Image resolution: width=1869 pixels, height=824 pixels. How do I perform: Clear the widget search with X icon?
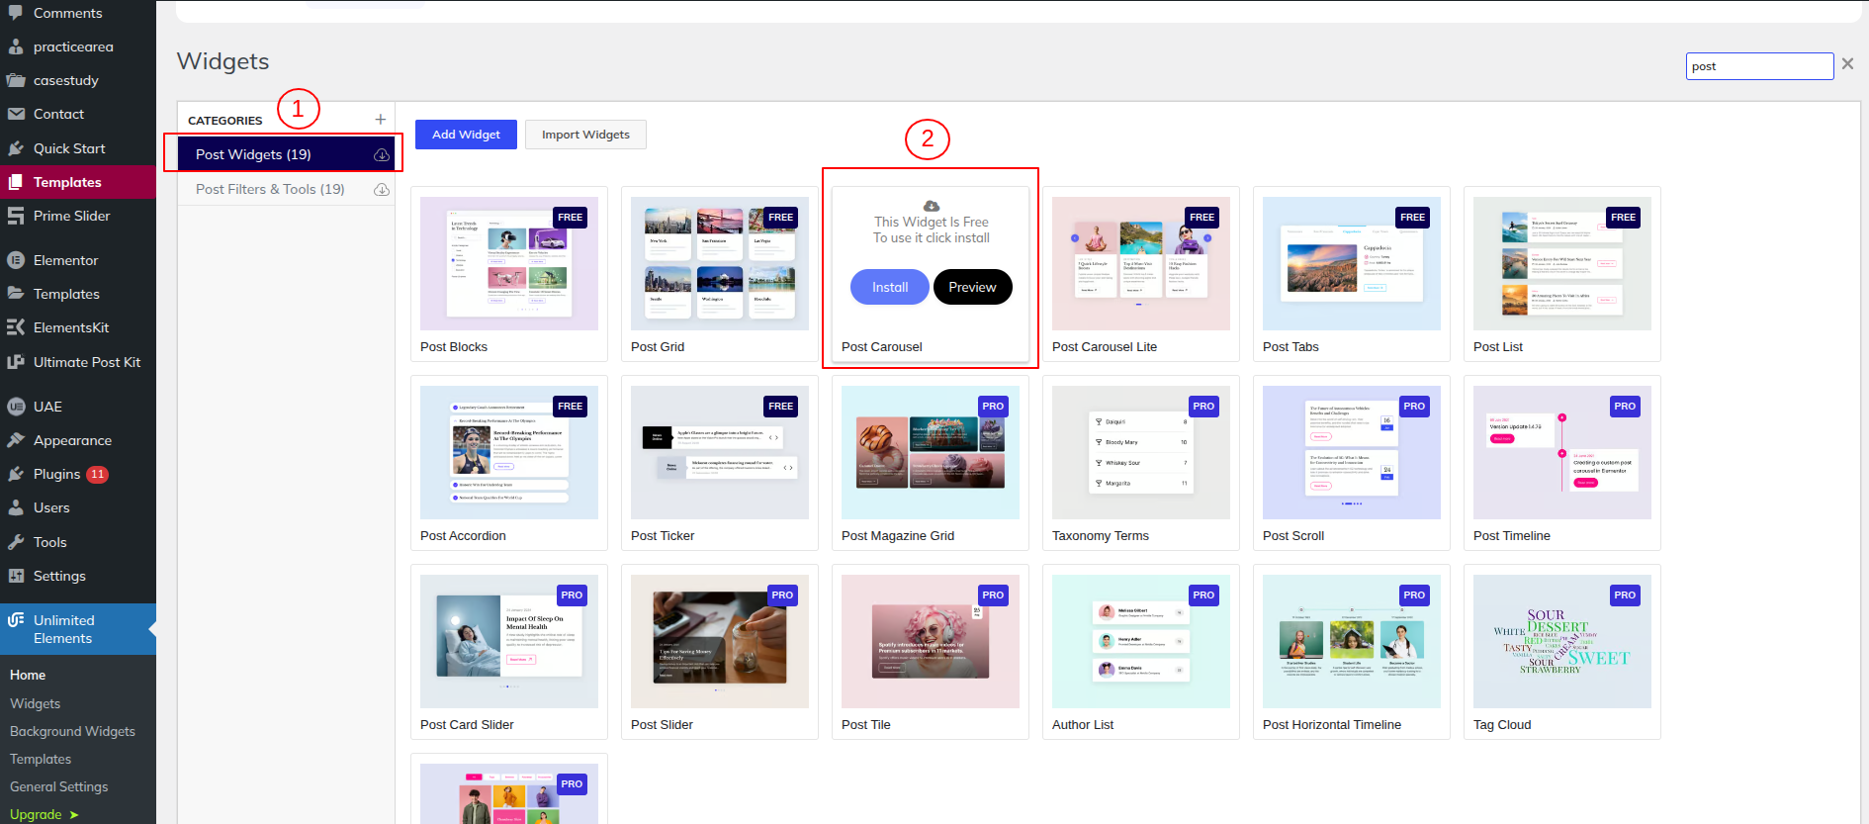1847,64
